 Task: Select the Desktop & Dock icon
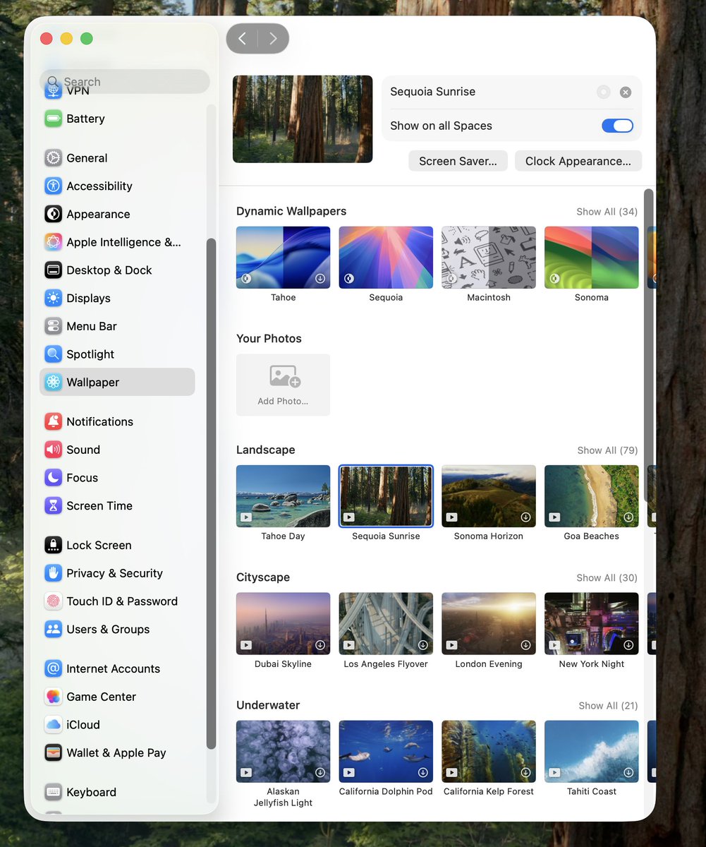pyautogui.click(x=54, y=270)
